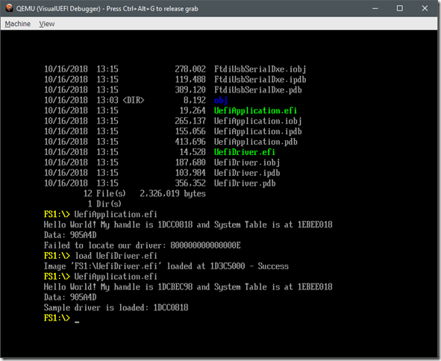The image size is (441, 361).
Task: Click the blue obj directory entry
Action: (221, 101)
